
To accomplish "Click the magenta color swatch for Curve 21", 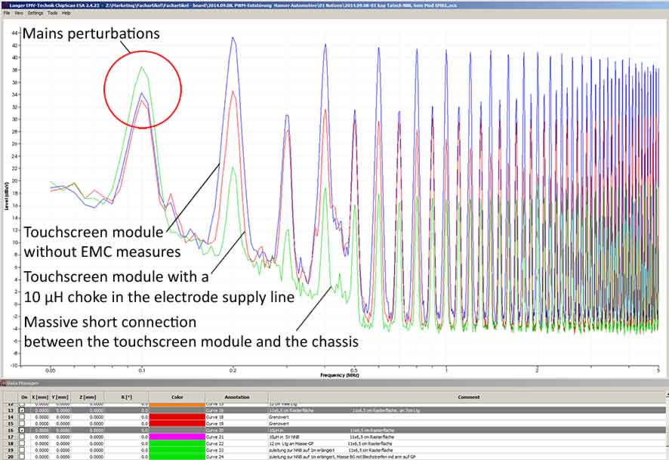I will point(177,437).
